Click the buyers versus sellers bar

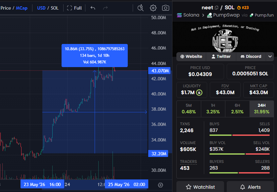click(240, 173)
